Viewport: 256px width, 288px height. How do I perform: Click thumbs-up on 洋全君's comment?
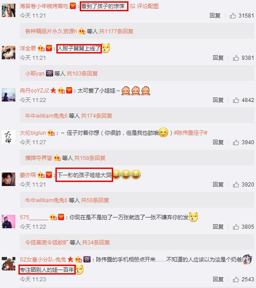coord(236,58)
